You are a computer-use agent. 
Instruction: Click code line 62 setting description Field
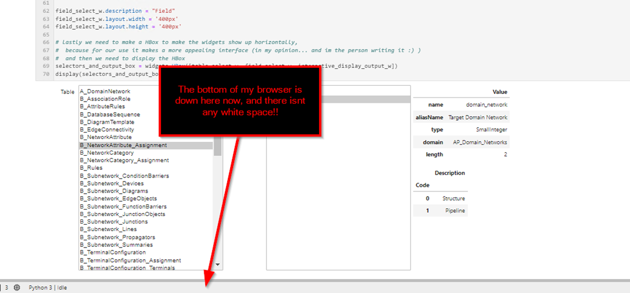115,11
